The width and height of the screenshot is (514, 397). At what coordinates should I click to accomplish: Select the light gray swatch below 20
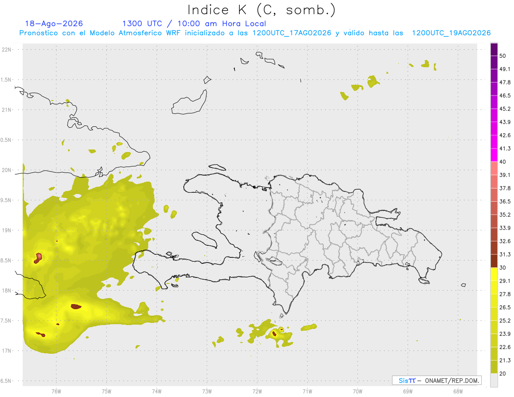tap(494, 380)
